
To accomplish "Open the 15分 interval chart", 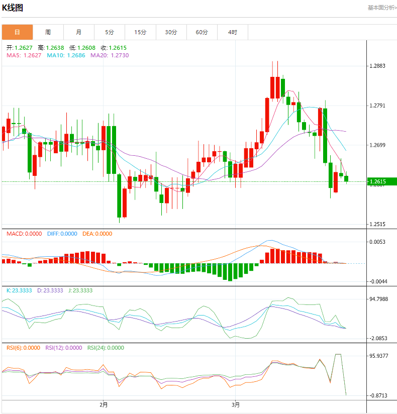I will click(140, 32).
